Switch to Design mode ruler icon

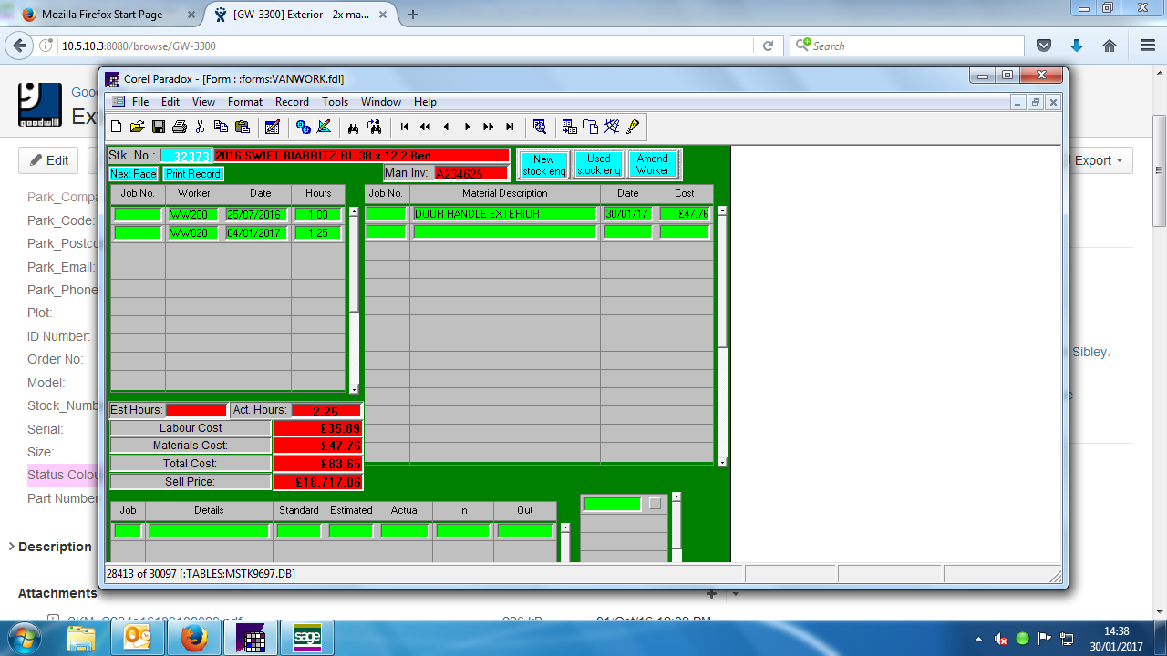pyautogui.click(x=324, y=127)
